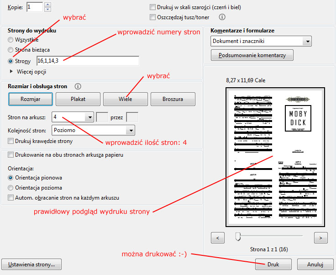Open Ustawienia strony page setup
336x275 pixels.
31,264
